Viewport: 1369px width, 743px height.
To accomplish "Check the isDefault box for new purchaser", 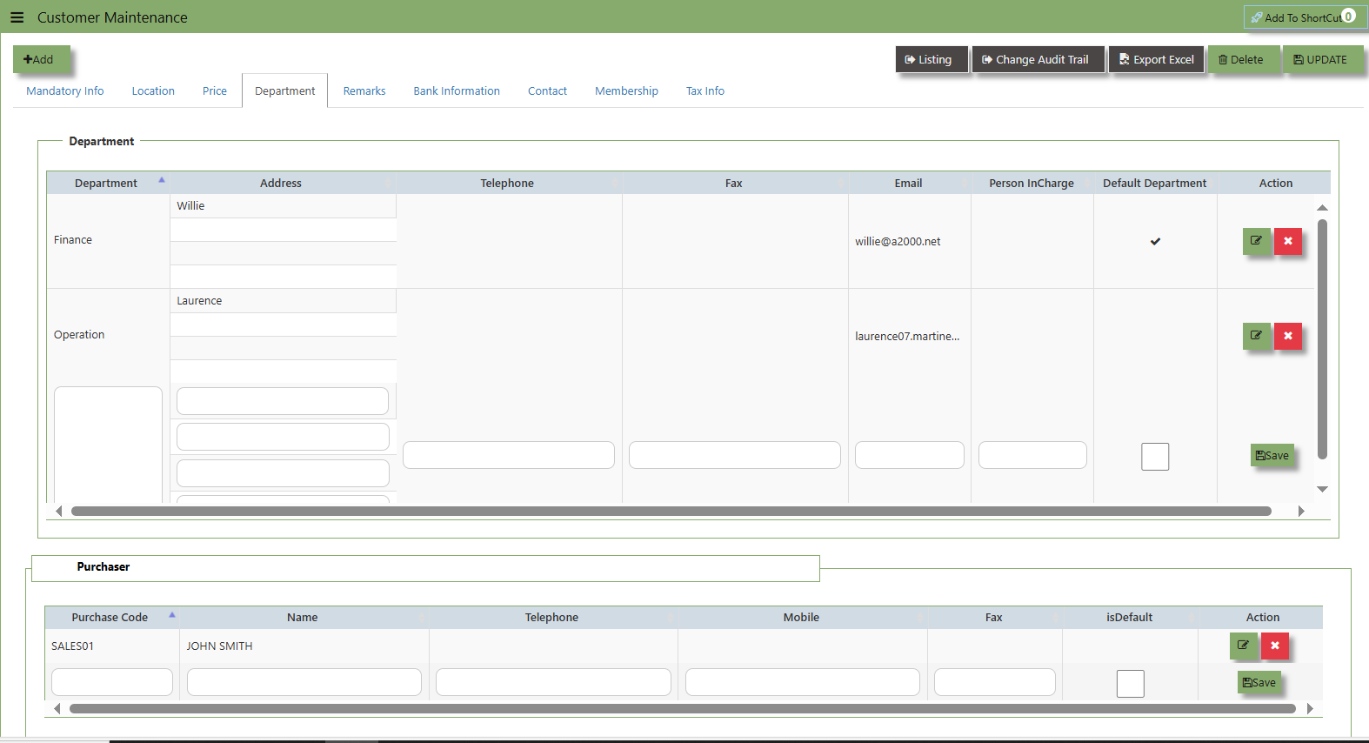I will pyautogui.click(x=1131, y=683).
